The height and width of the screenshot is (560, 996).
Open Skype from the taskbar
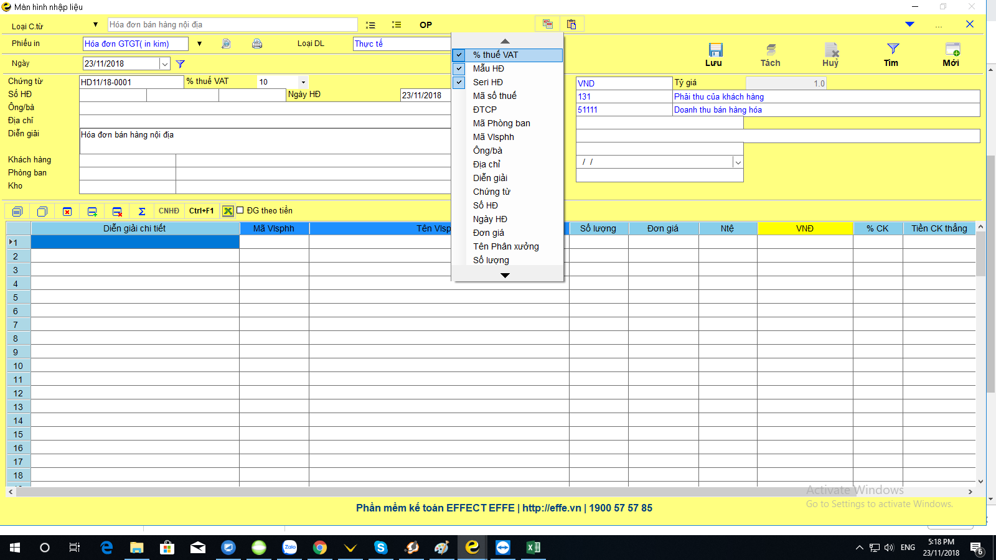[381, 548]
